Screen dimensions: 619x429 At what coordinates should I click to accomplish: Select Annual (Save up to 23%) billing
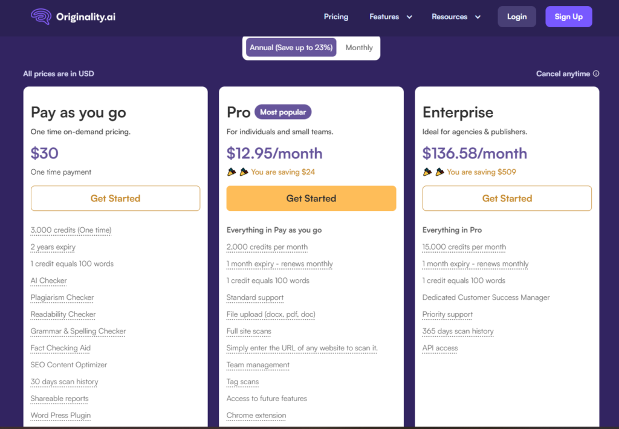[x=291, y=47]
